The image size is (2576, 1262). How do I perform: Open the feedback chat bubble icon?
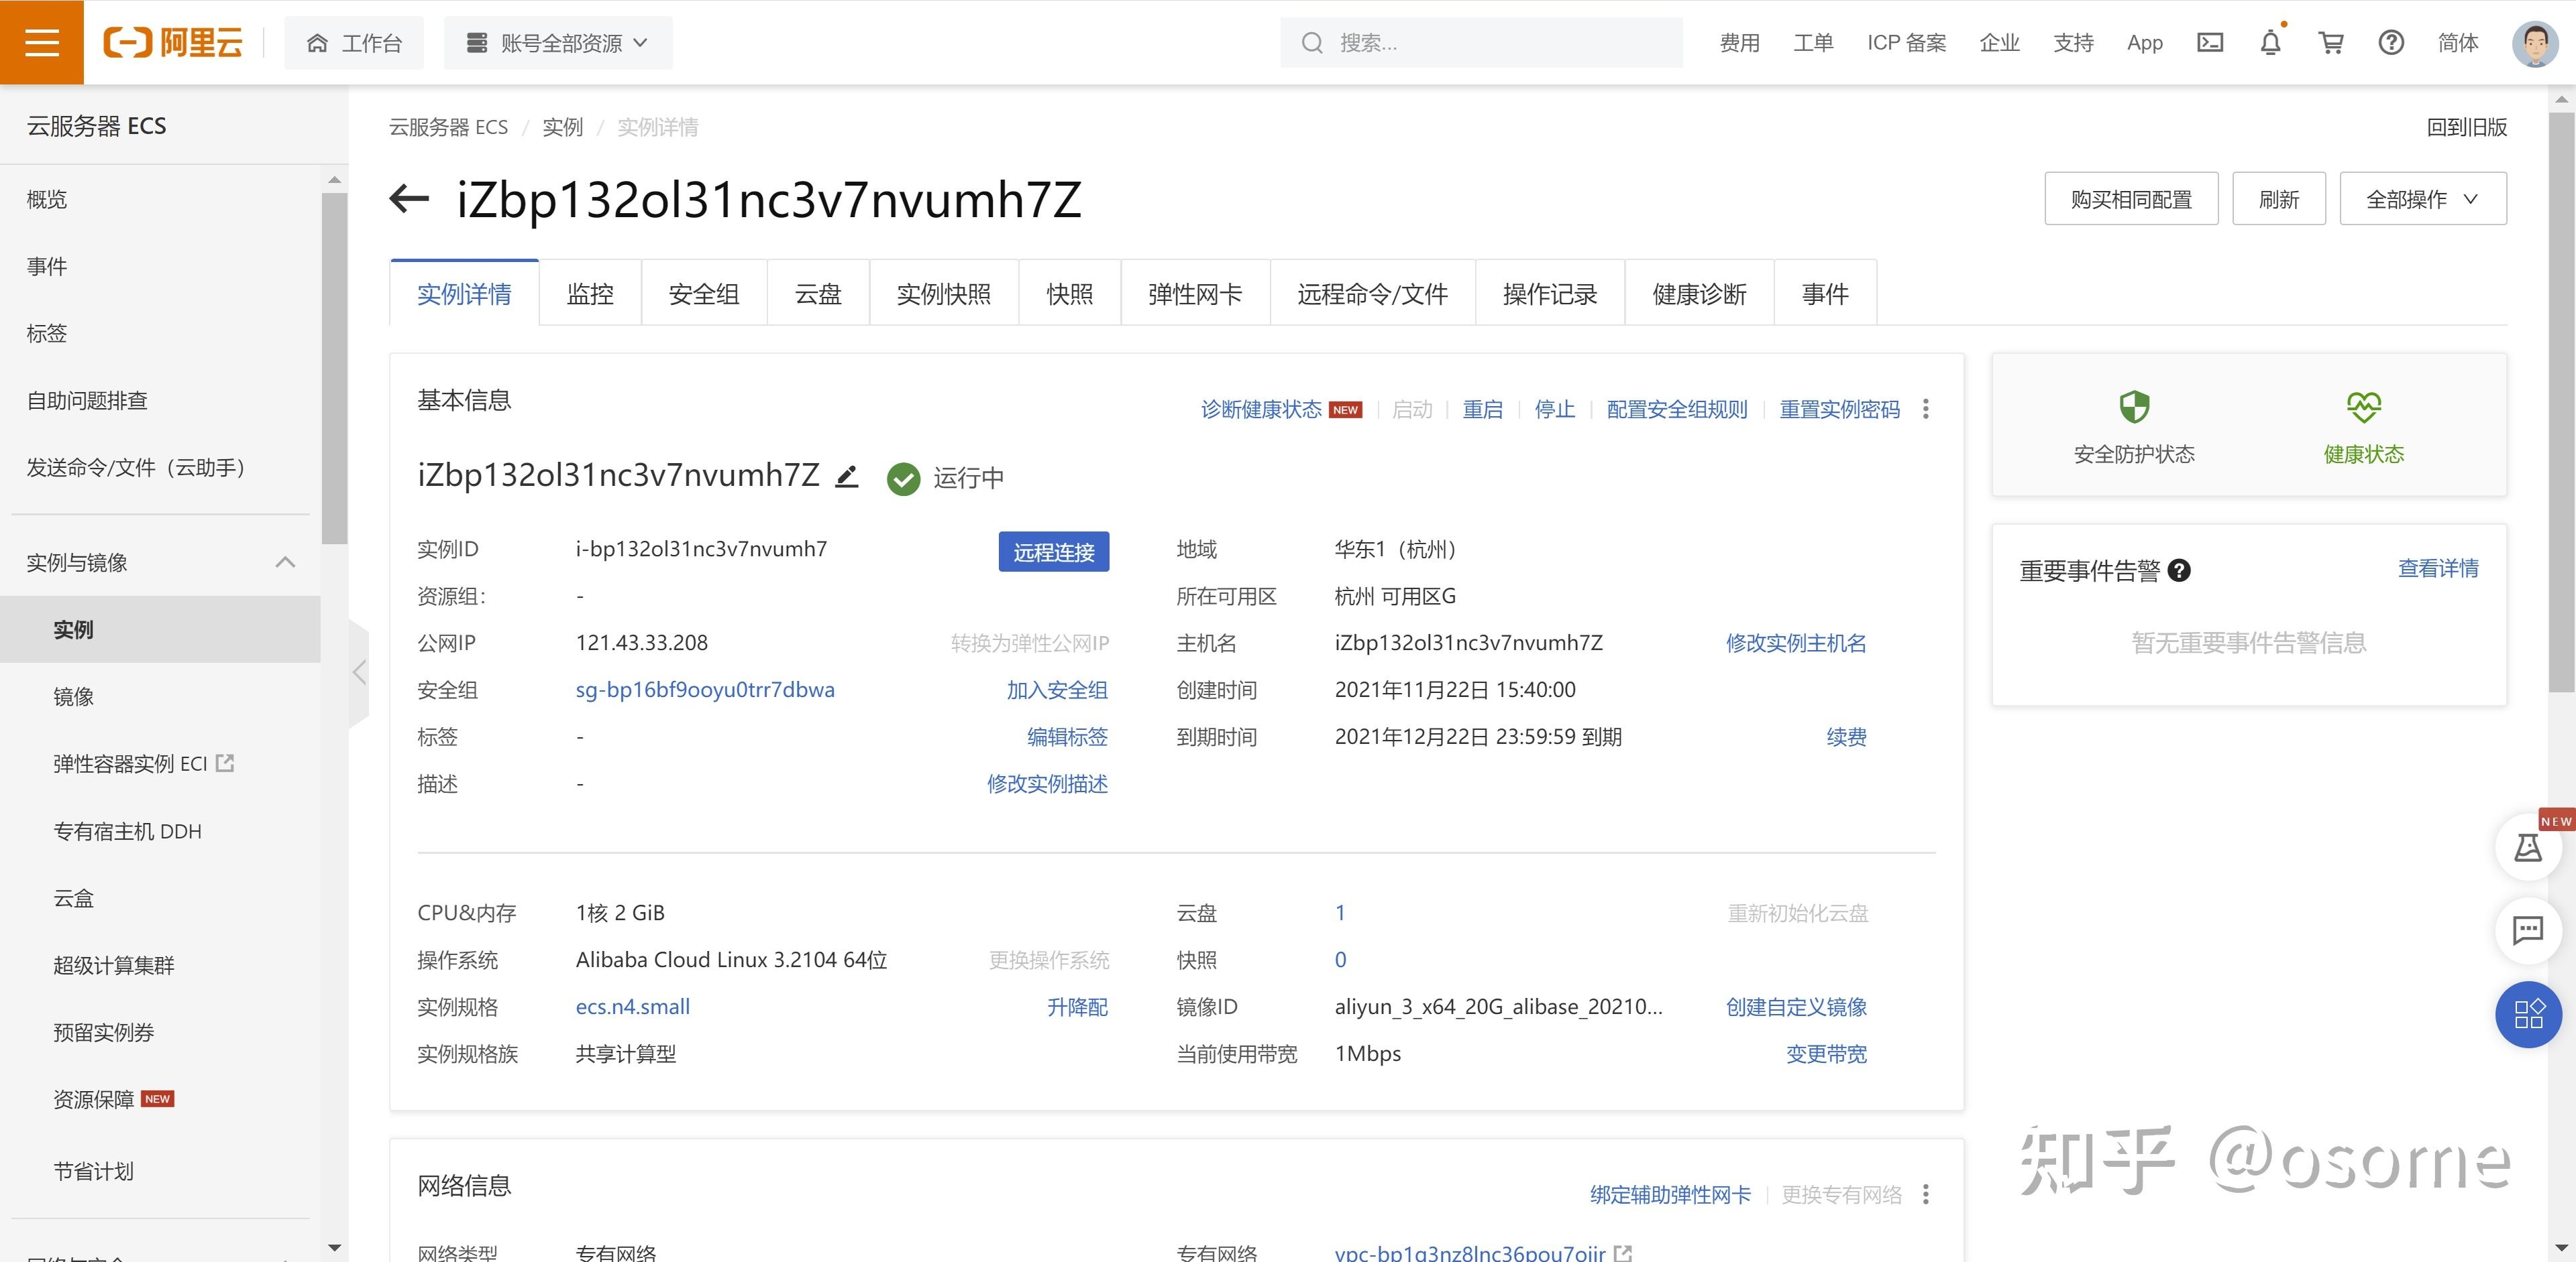[2528, 930]
